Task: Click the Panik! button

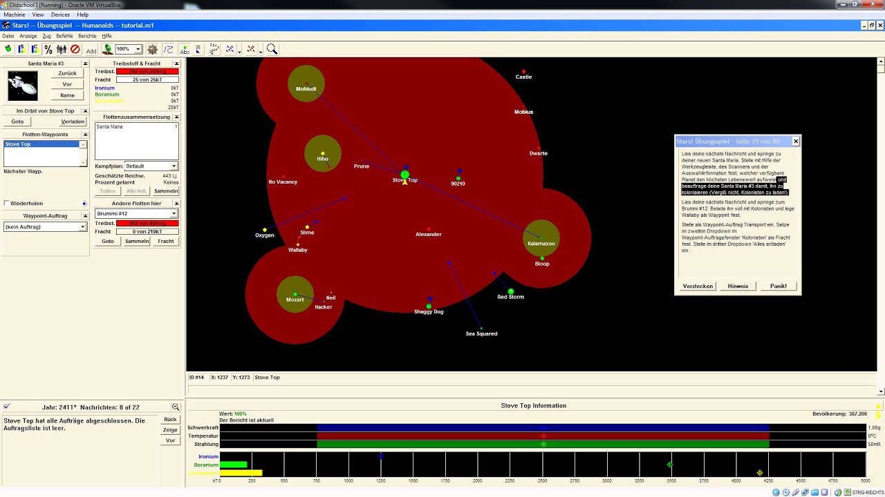Action: pos(779,286)
